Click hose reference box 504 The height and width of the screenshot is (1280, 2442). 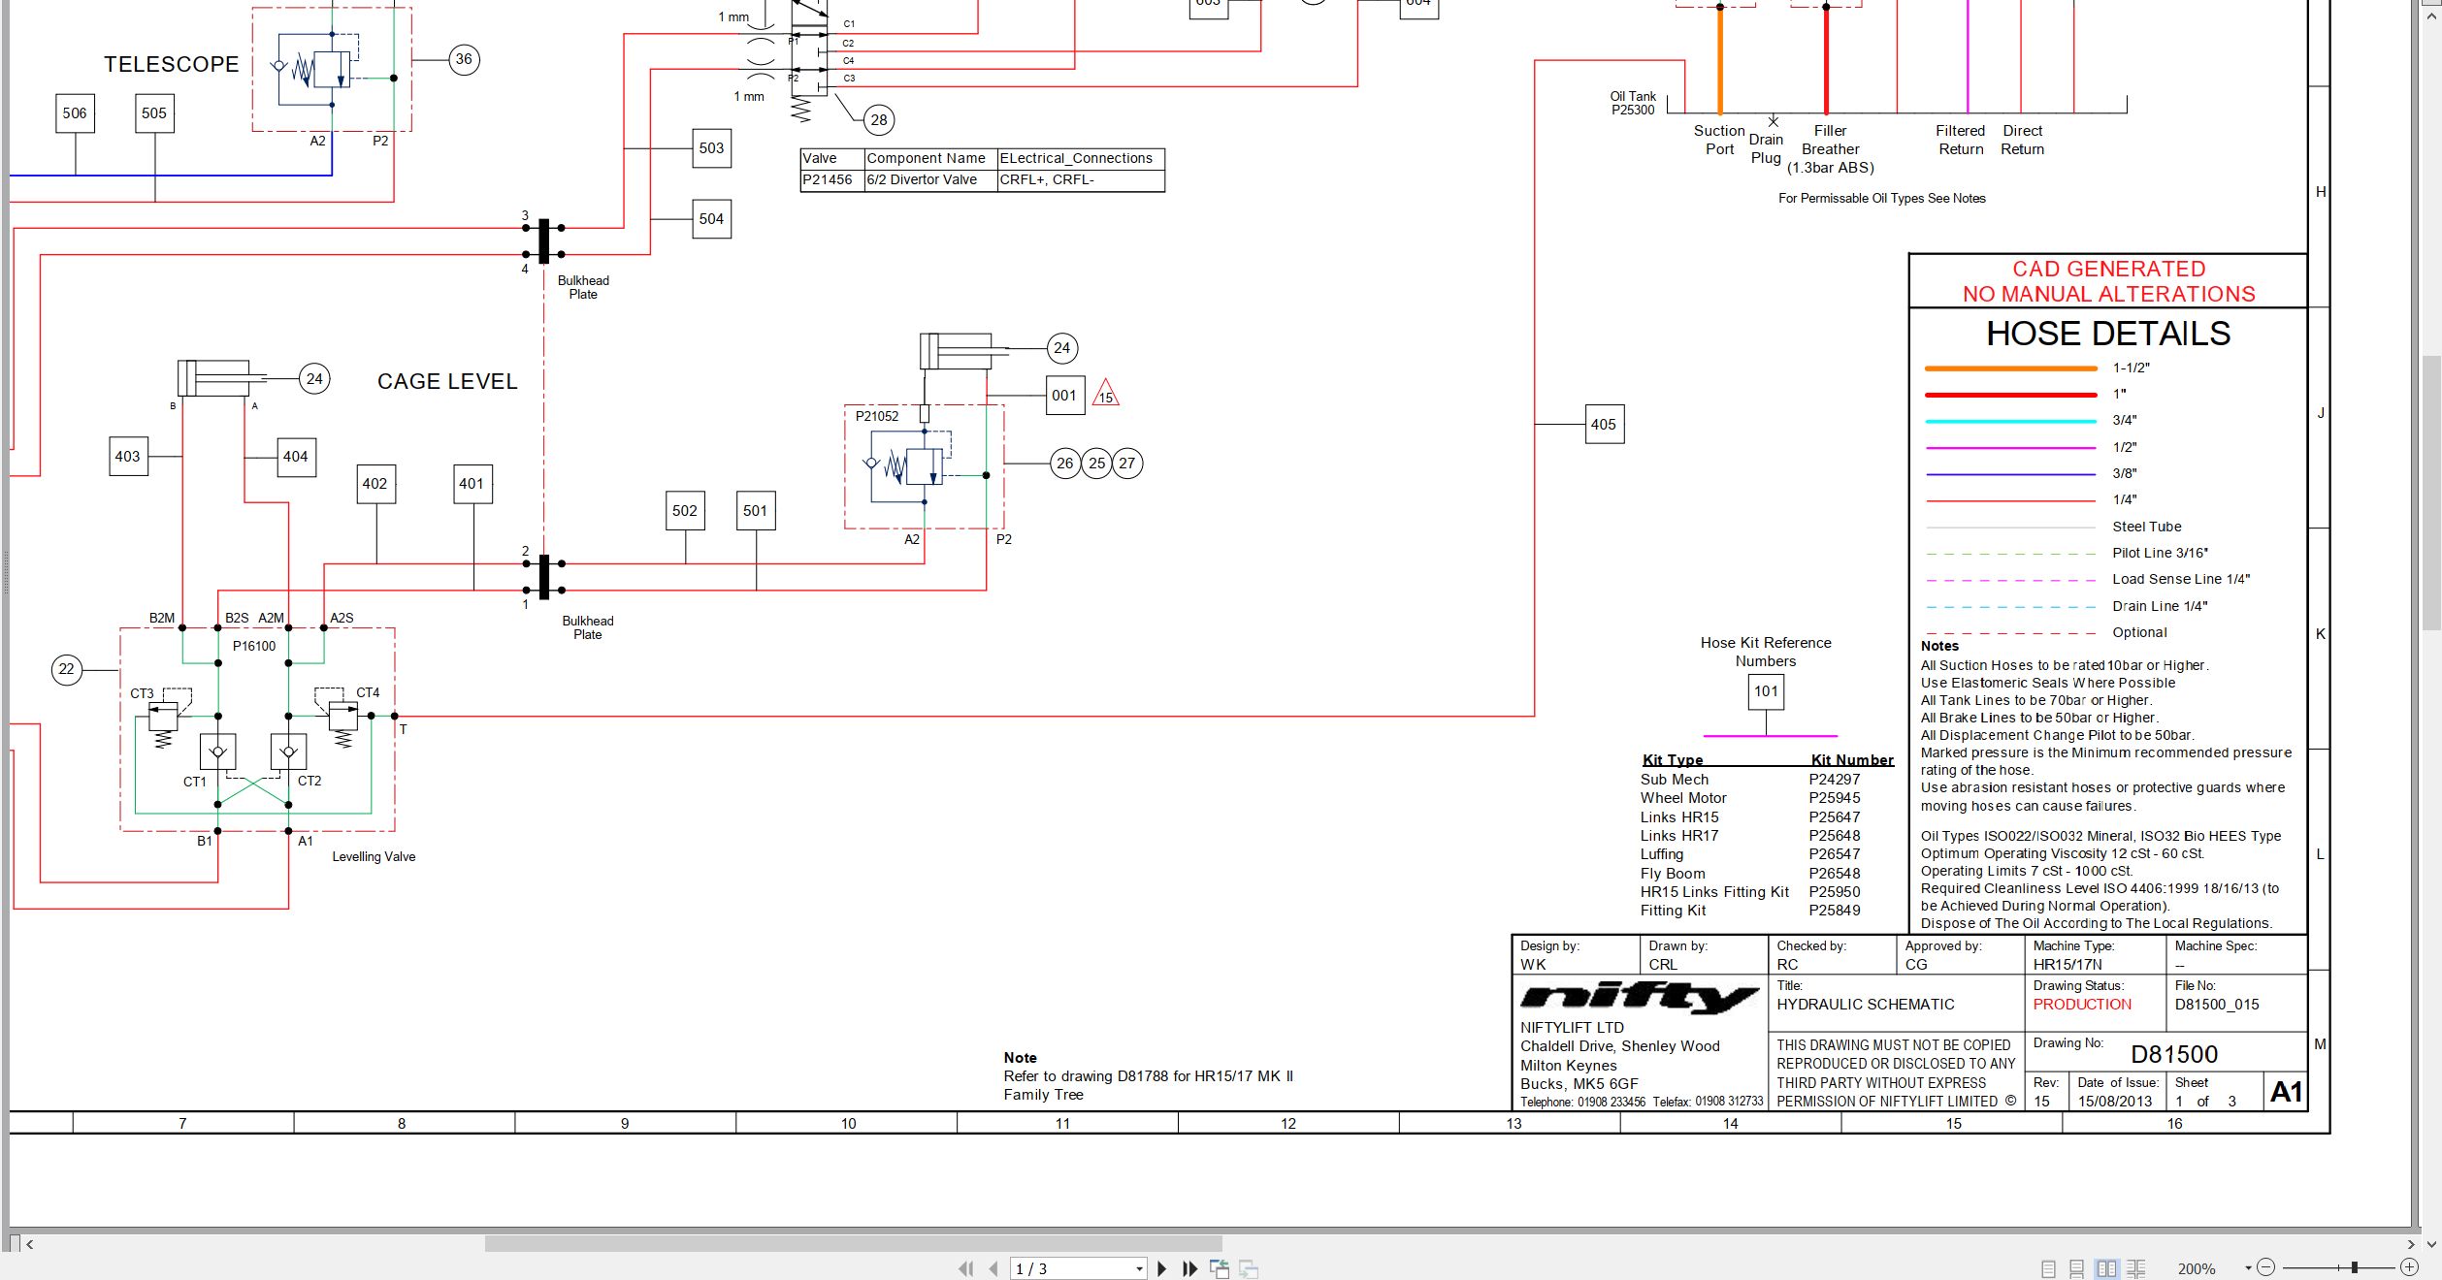coord(711,219)
